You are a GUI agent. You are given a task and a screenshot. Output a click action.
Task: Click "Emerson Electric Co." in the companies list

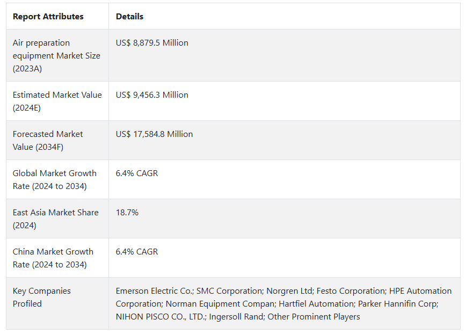tap(154, 291)
